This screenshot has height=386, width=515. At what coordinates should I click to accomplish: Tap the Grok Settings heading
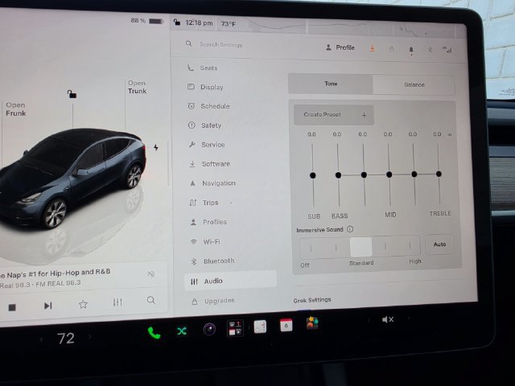click(x=312, y=300)
